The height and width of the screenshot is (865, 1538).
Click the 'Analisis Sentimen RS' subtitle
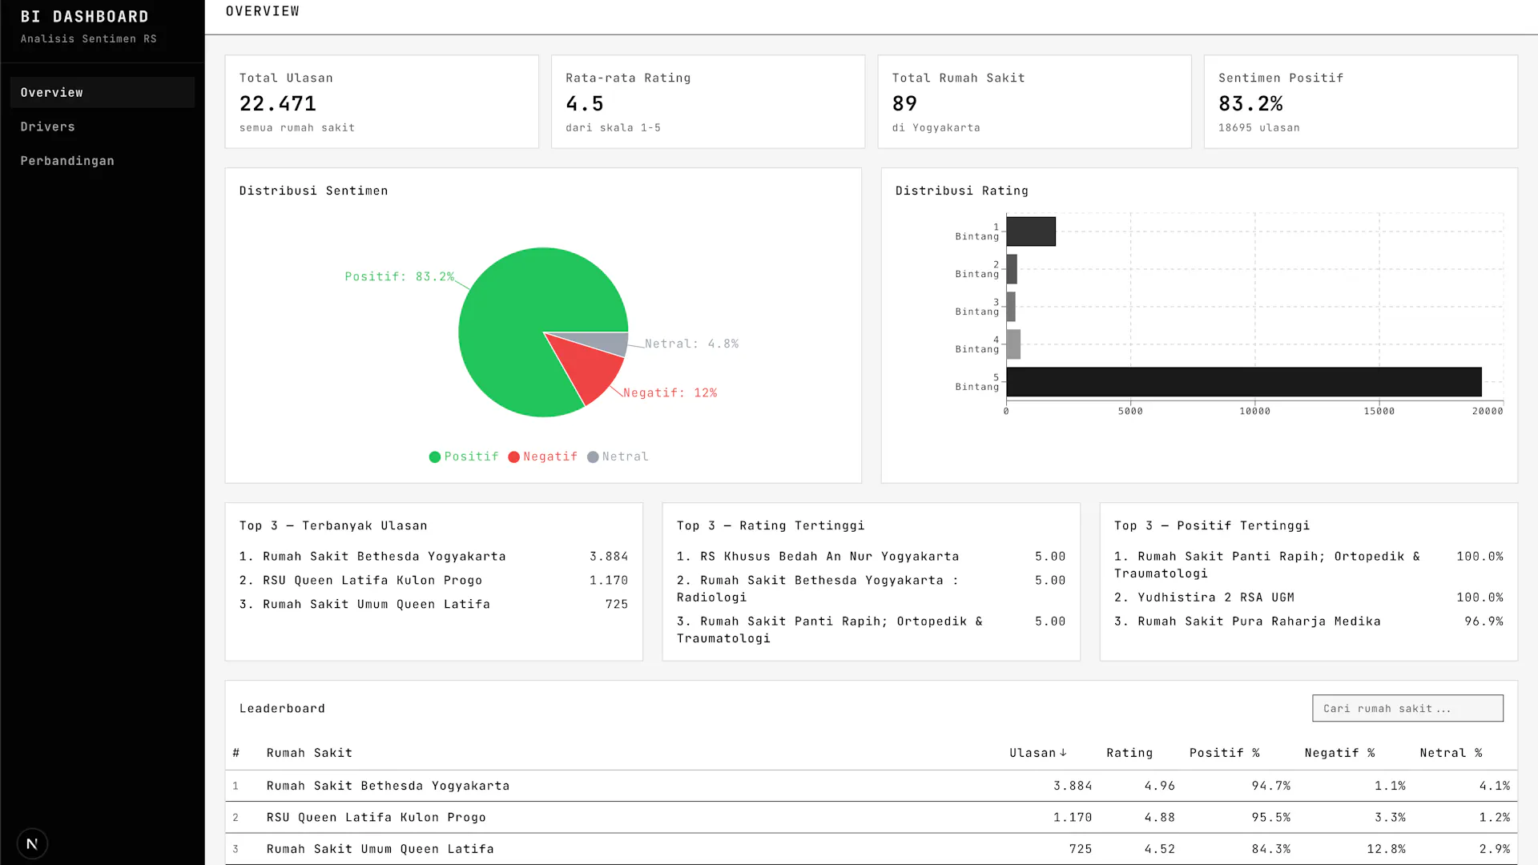pos(89,38)
